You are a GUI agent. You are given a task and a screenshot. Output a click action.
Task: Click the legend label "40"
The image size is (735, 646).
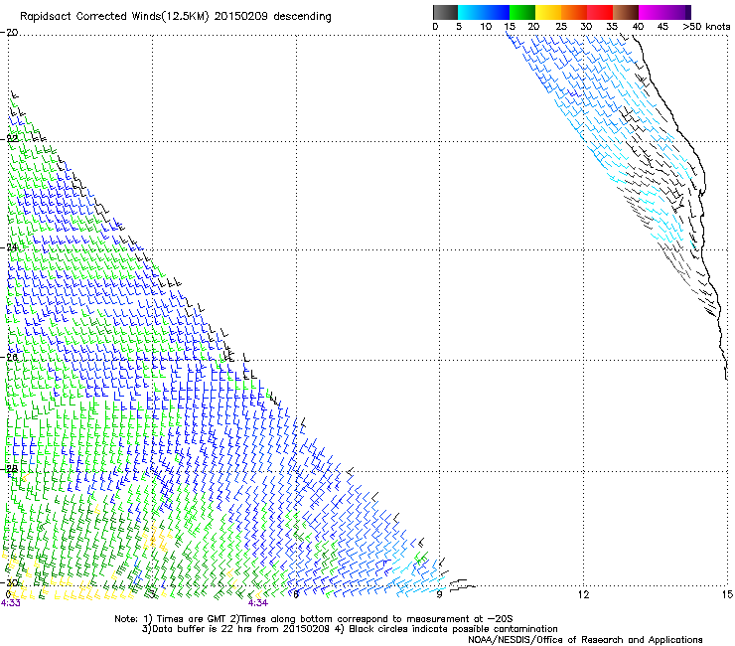click(638, 27)
